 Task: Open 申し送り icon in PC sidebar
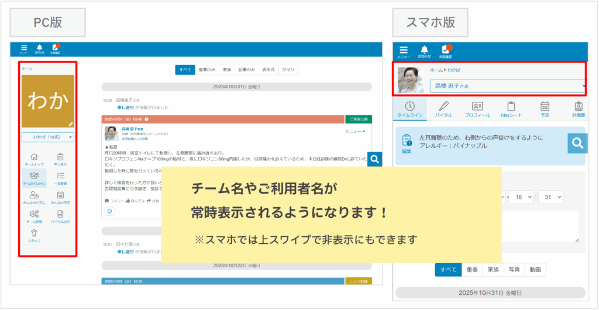click(60, 159)
